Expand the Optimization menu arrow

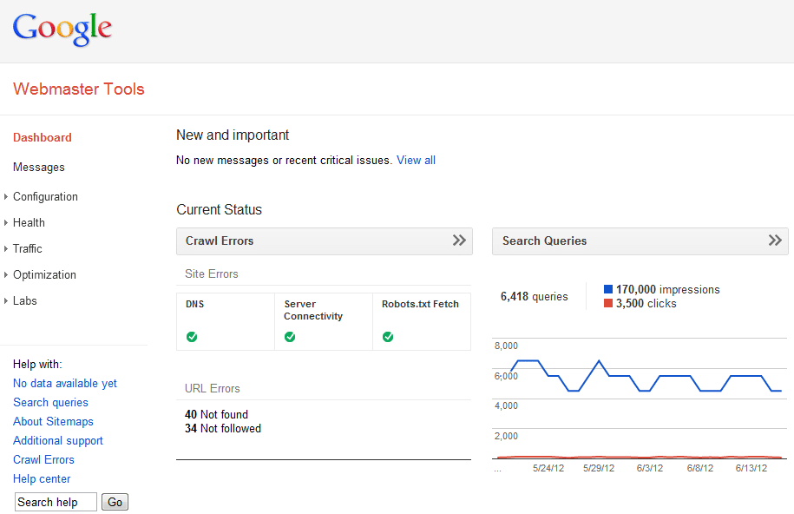(6, 274)
